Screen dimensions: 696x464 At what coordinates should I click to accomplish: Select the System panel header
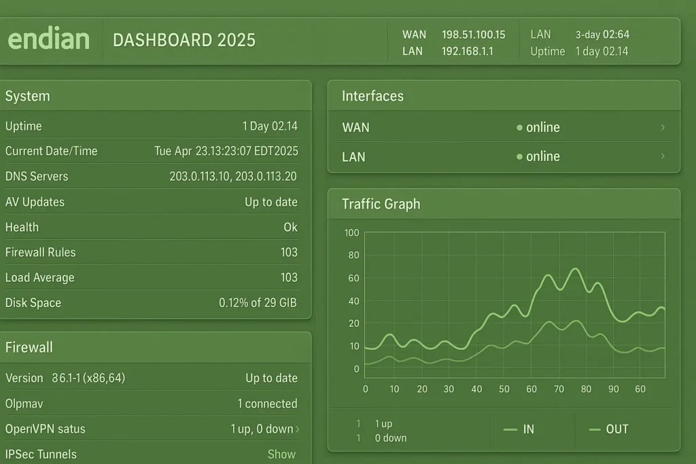tap(27, 96)
